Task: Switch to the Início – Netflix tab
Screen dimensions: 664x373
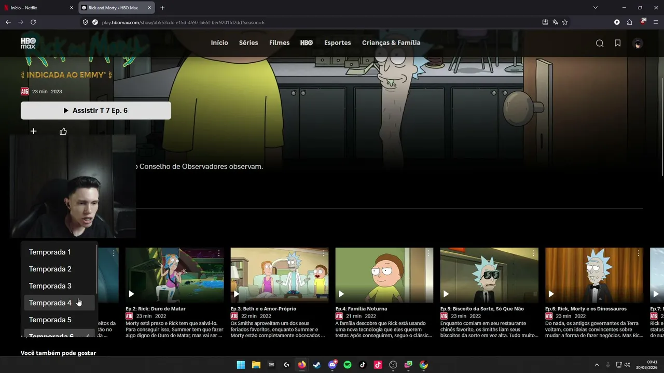Action: tap(39, 8)
